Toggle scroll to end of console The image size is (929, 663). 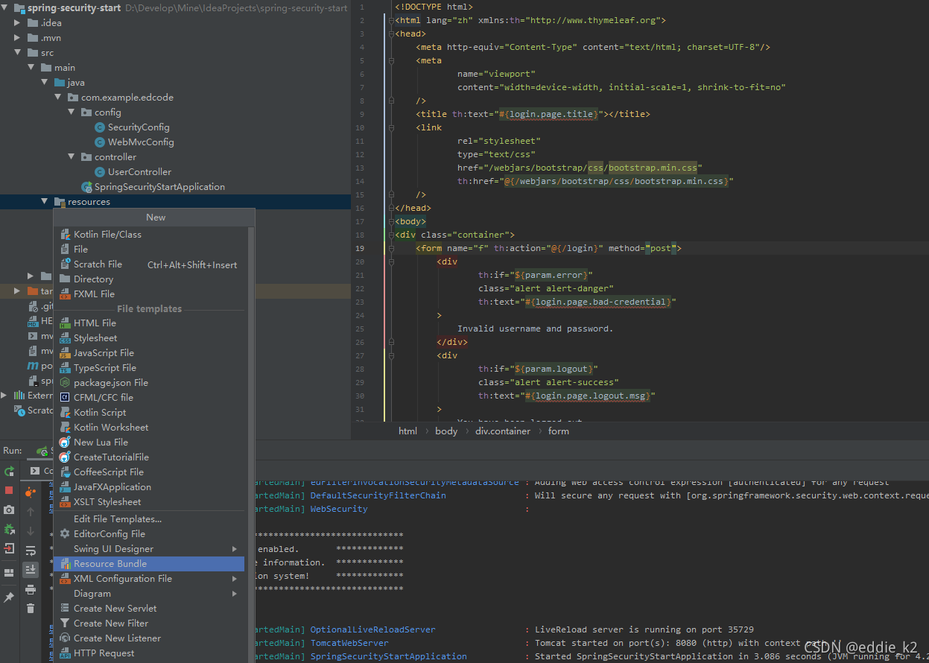point(31,570)
